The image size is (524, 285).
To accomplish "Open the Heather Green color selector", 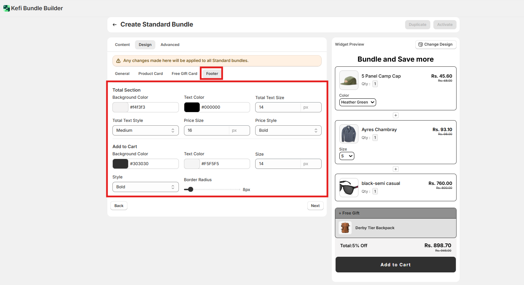I will click(x=357, y=102).
